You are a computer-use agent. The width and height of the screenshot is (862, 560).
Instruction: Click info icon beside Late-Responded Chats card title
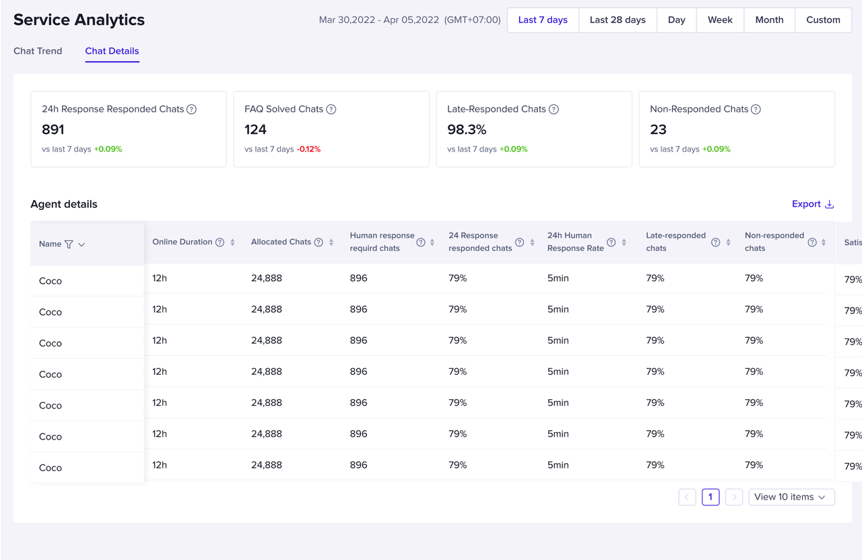pos(554,109)
